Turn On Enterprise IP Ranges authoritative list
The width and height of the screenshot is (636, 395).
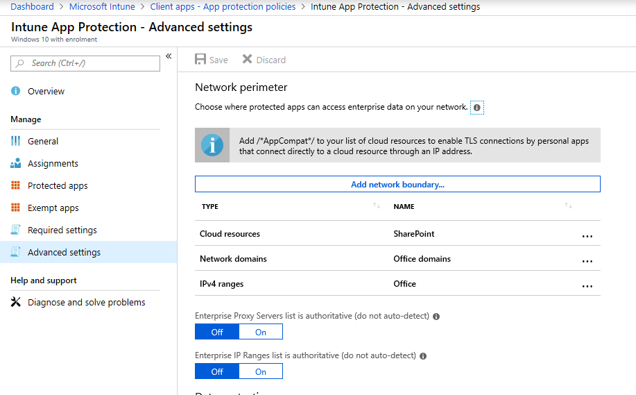click(261, 371)
